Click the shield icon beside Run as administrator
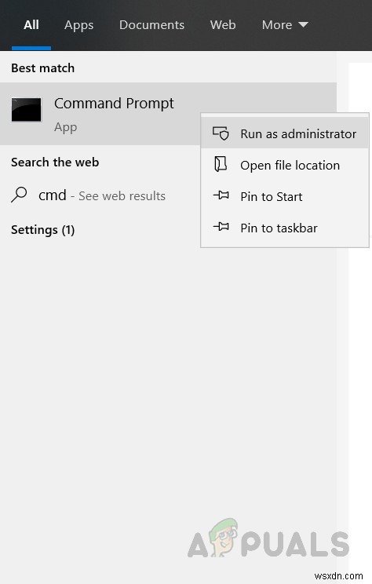 point(221,133)
